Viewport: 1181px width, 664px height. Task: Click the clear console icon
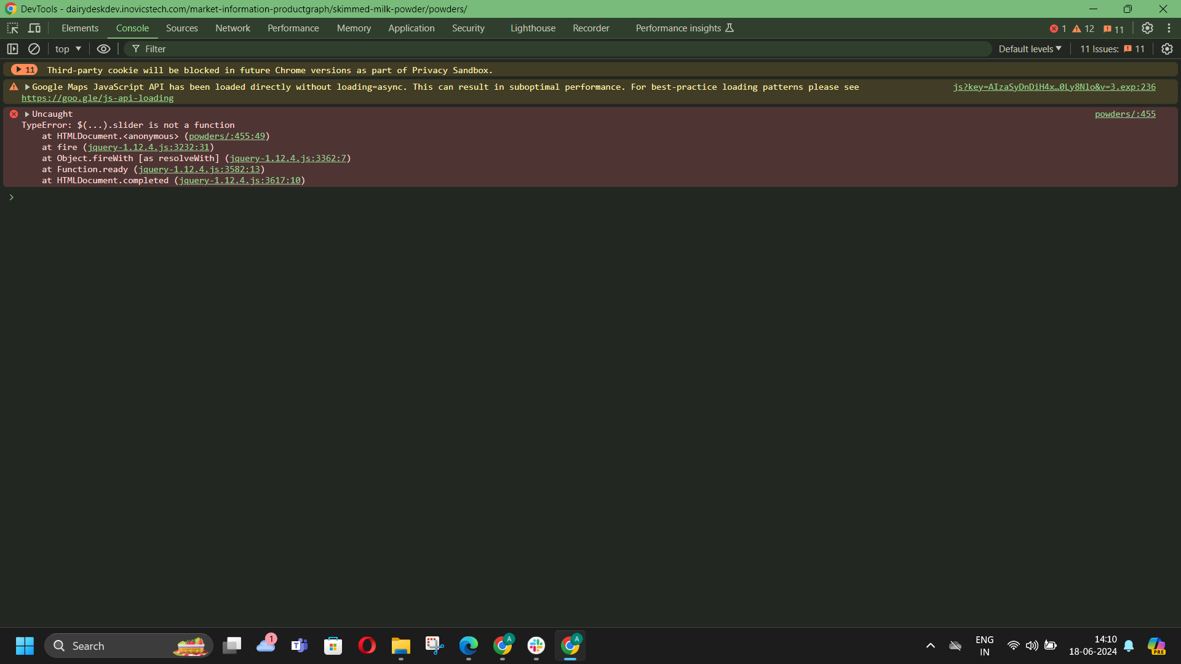pyautogui.click(x=34, y=49)
